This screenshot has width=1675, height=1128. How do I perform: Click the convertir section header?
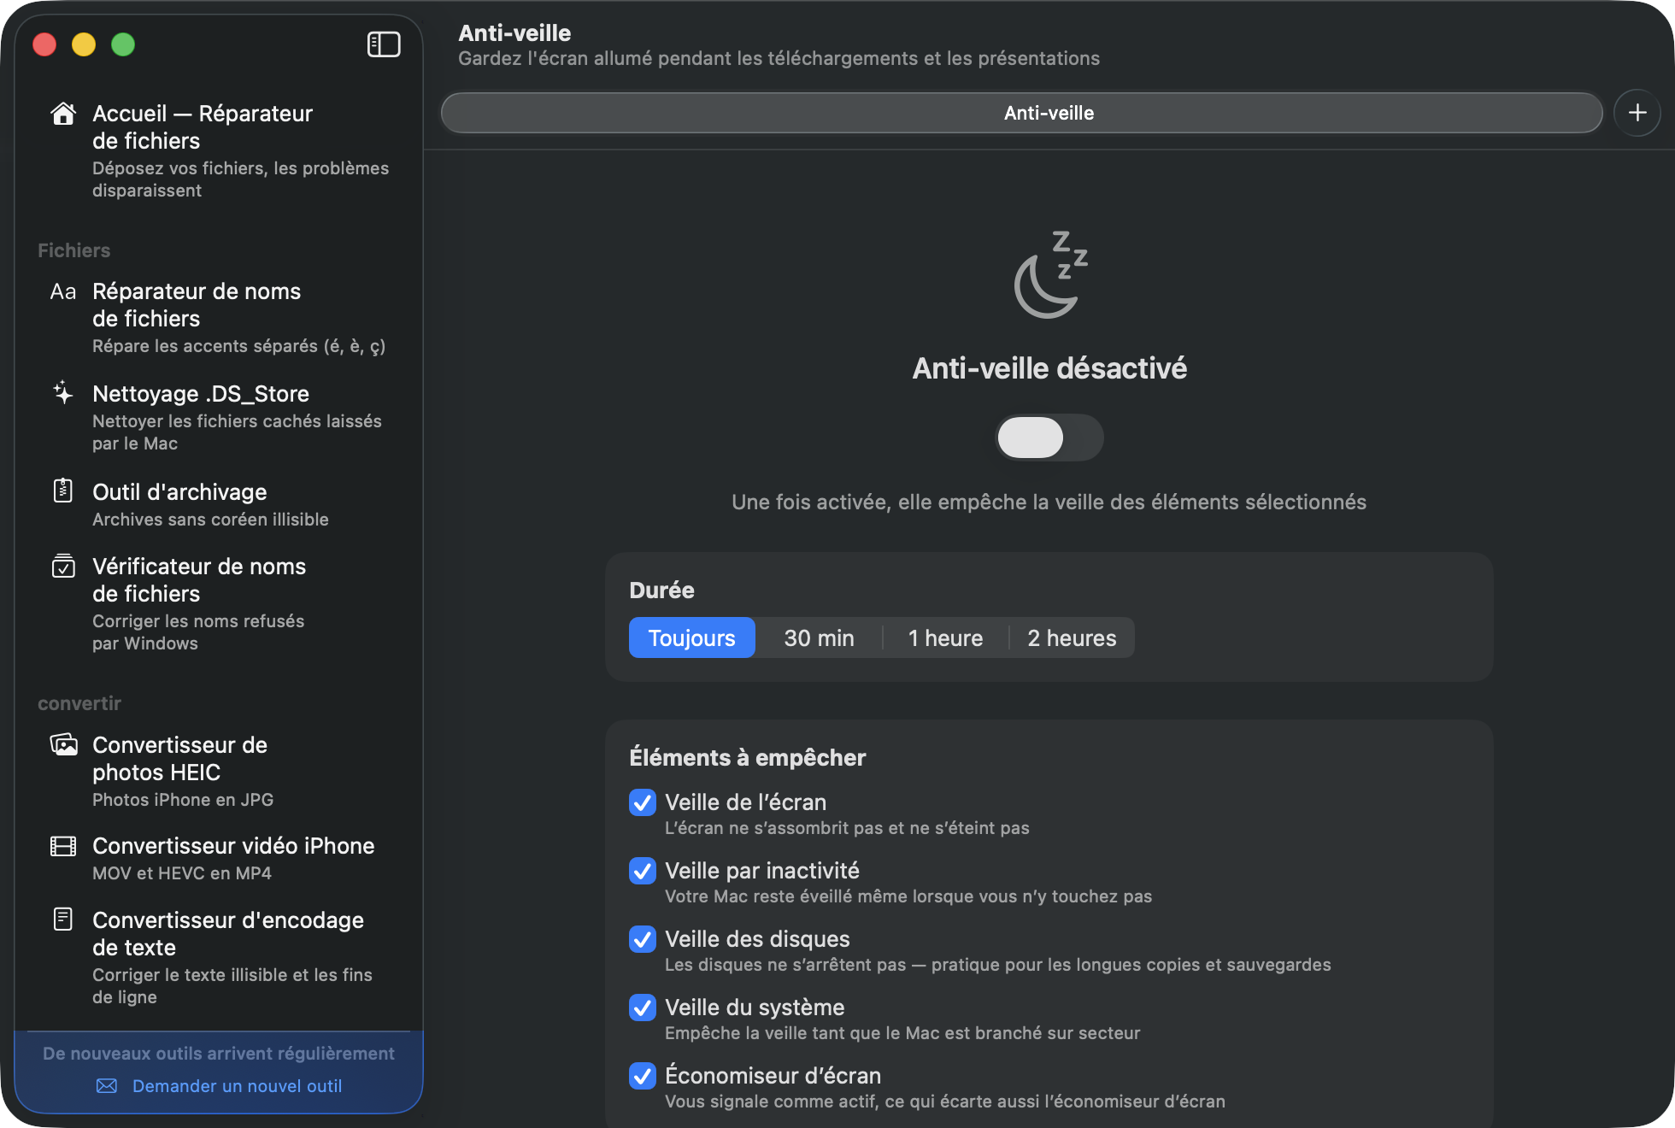[79, 703]
